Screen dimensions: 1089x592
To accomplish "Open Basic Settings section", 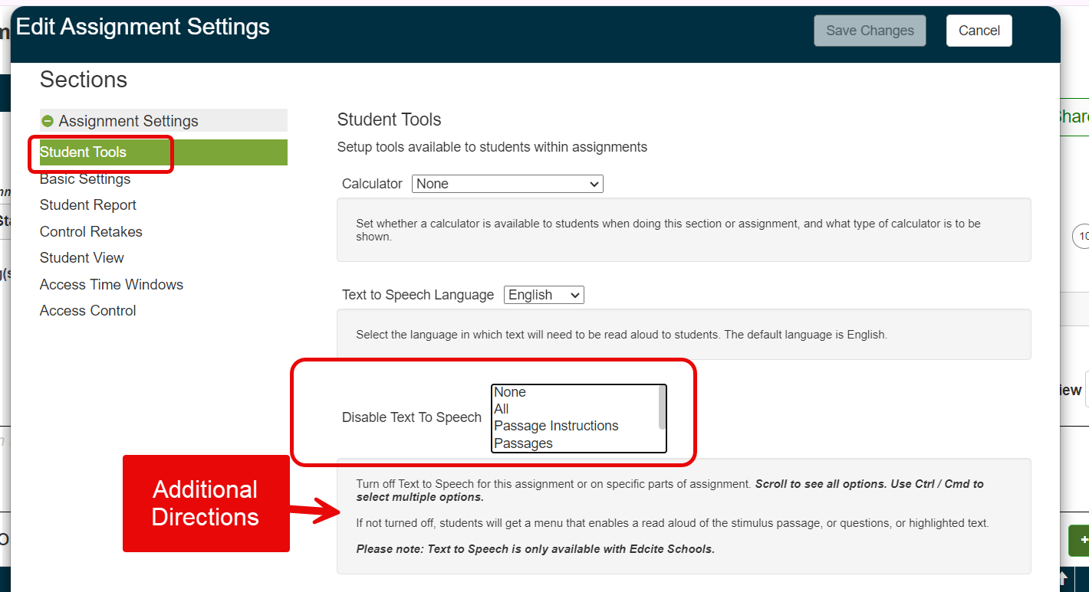I will (85, 178).
